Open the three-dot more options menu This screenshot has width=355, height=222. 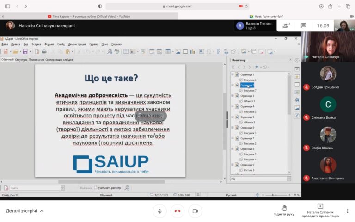pos(348,211)
